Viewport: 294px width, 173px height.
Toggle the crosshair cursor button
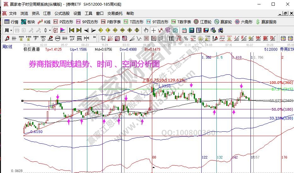click(153, 30)
